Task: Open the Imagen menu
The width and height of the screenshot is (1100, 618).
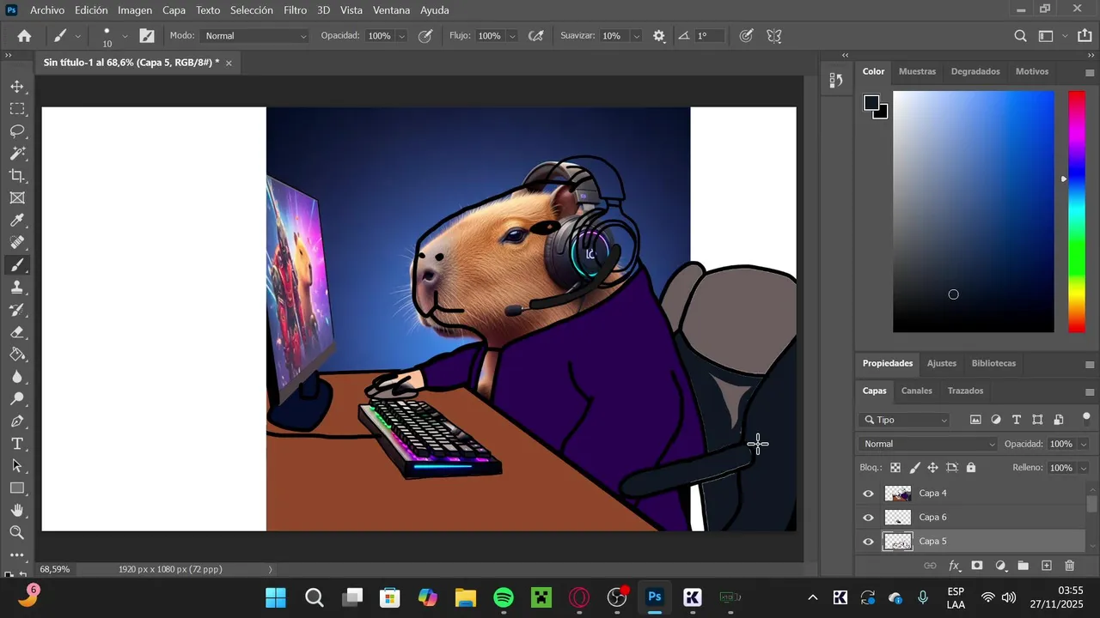Action: (135, 10)
